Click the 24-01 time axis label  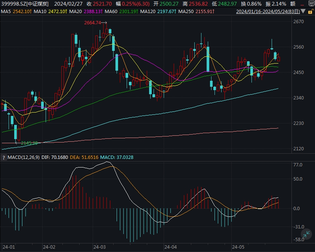pos(9,247)
